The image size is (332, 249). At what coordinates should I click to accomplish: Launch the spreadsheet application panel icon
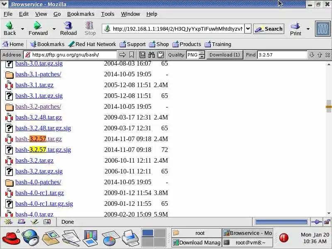110,238
